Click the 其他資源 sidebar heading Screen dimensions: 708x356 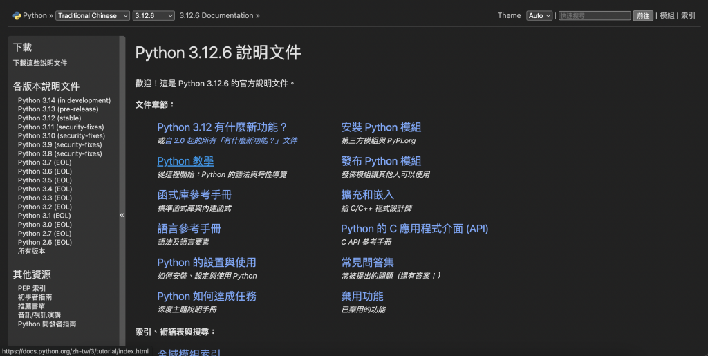click(x=32, y=274)
